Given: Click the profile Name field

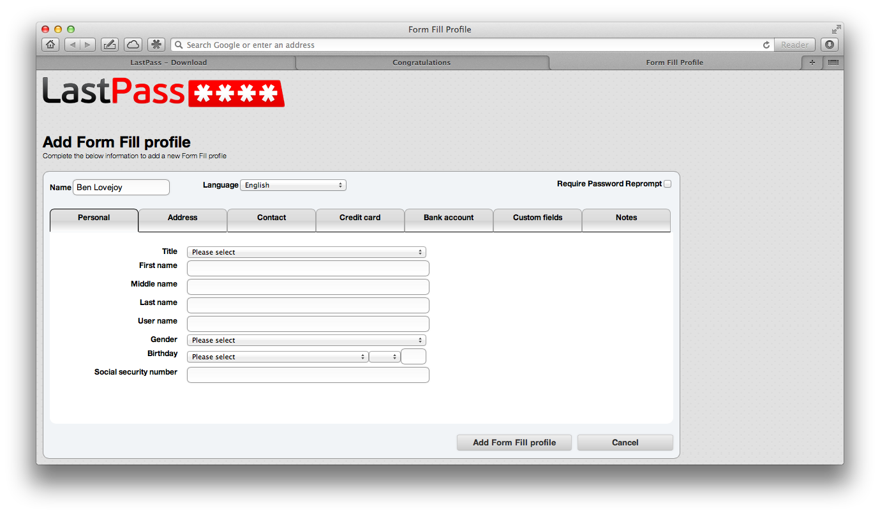Looking at the screenshot, I should pos(121,187).
